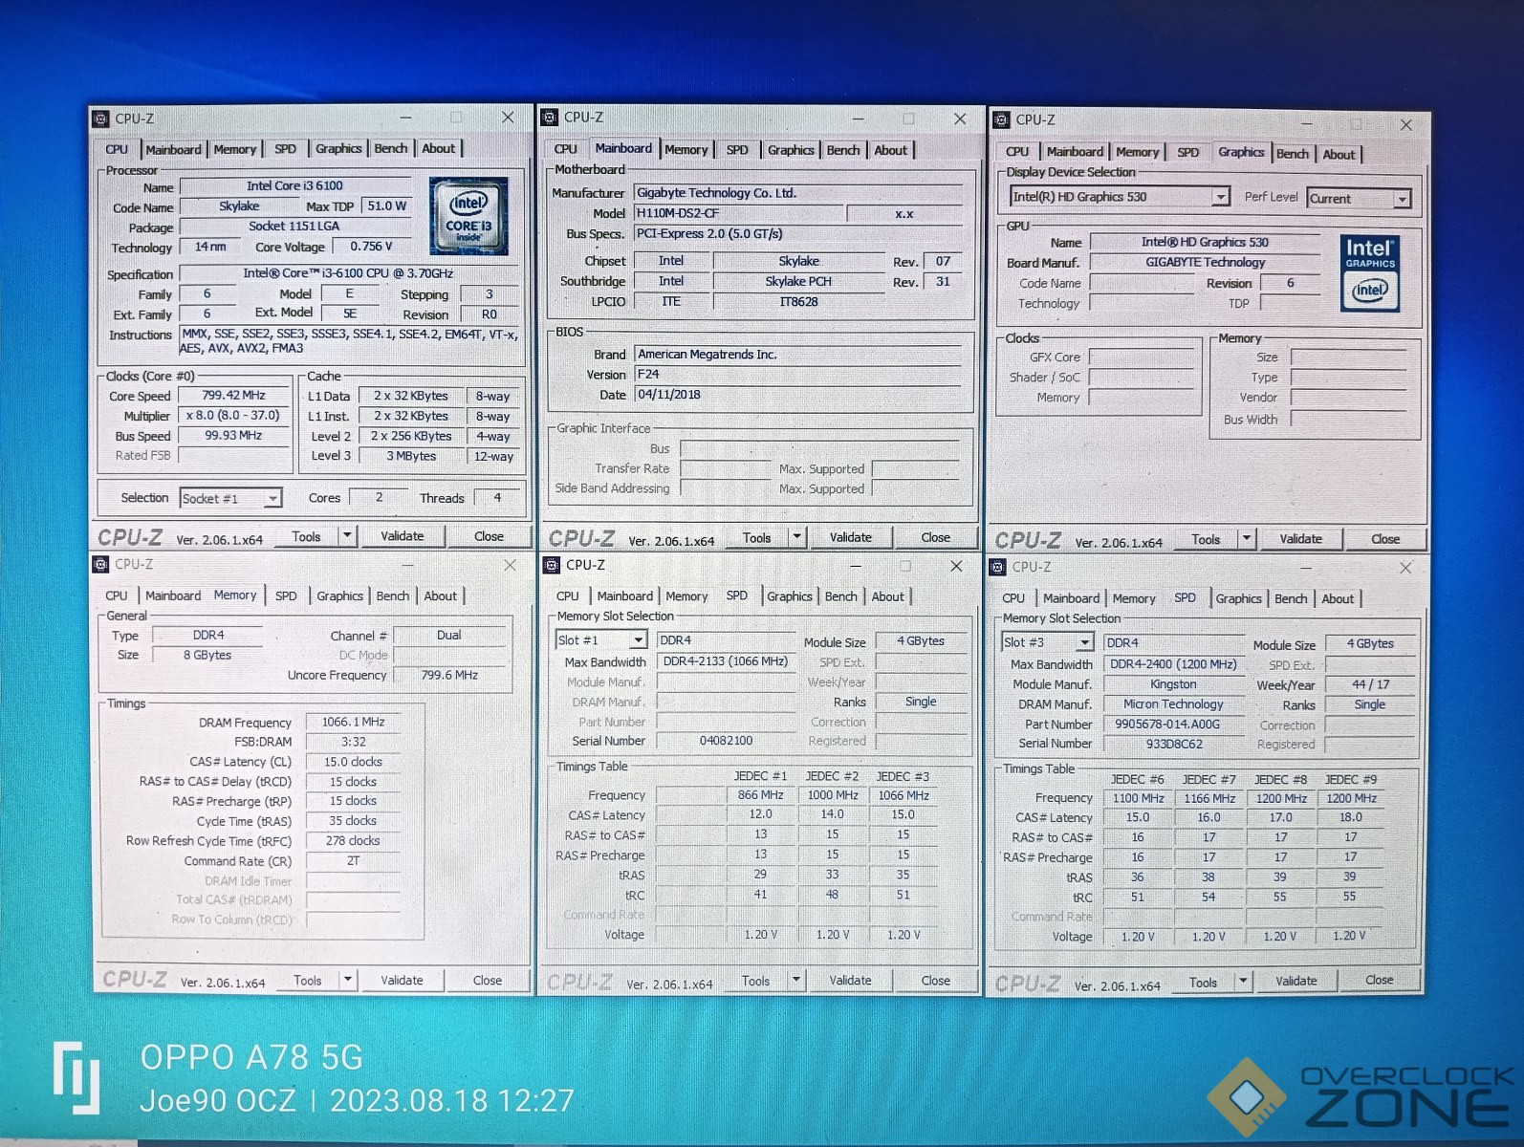1524x1147 pixels.
Task: Click the American Megatrends Inc. brand field
Action: (798, 354)
